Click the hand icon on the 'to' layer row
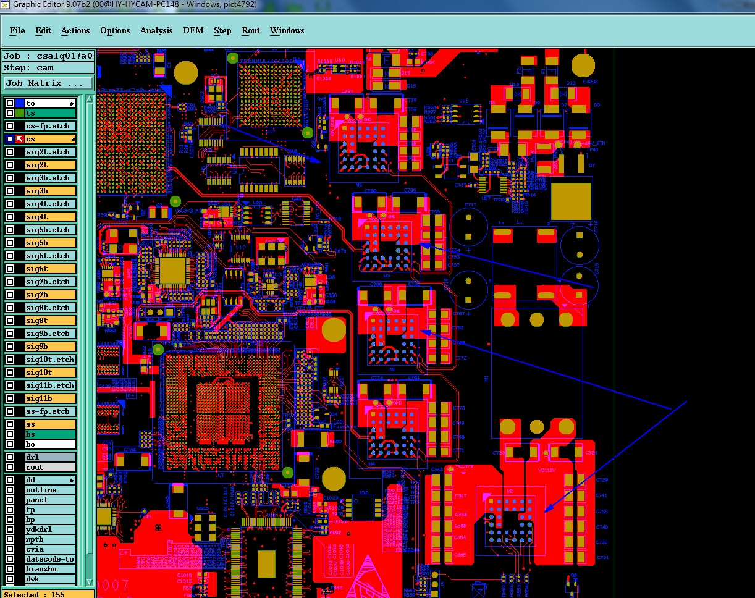Viewport: 755px width, 598px height. 72,103
